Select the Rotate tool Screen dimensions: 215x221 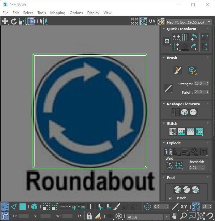[x=13, y=21]
